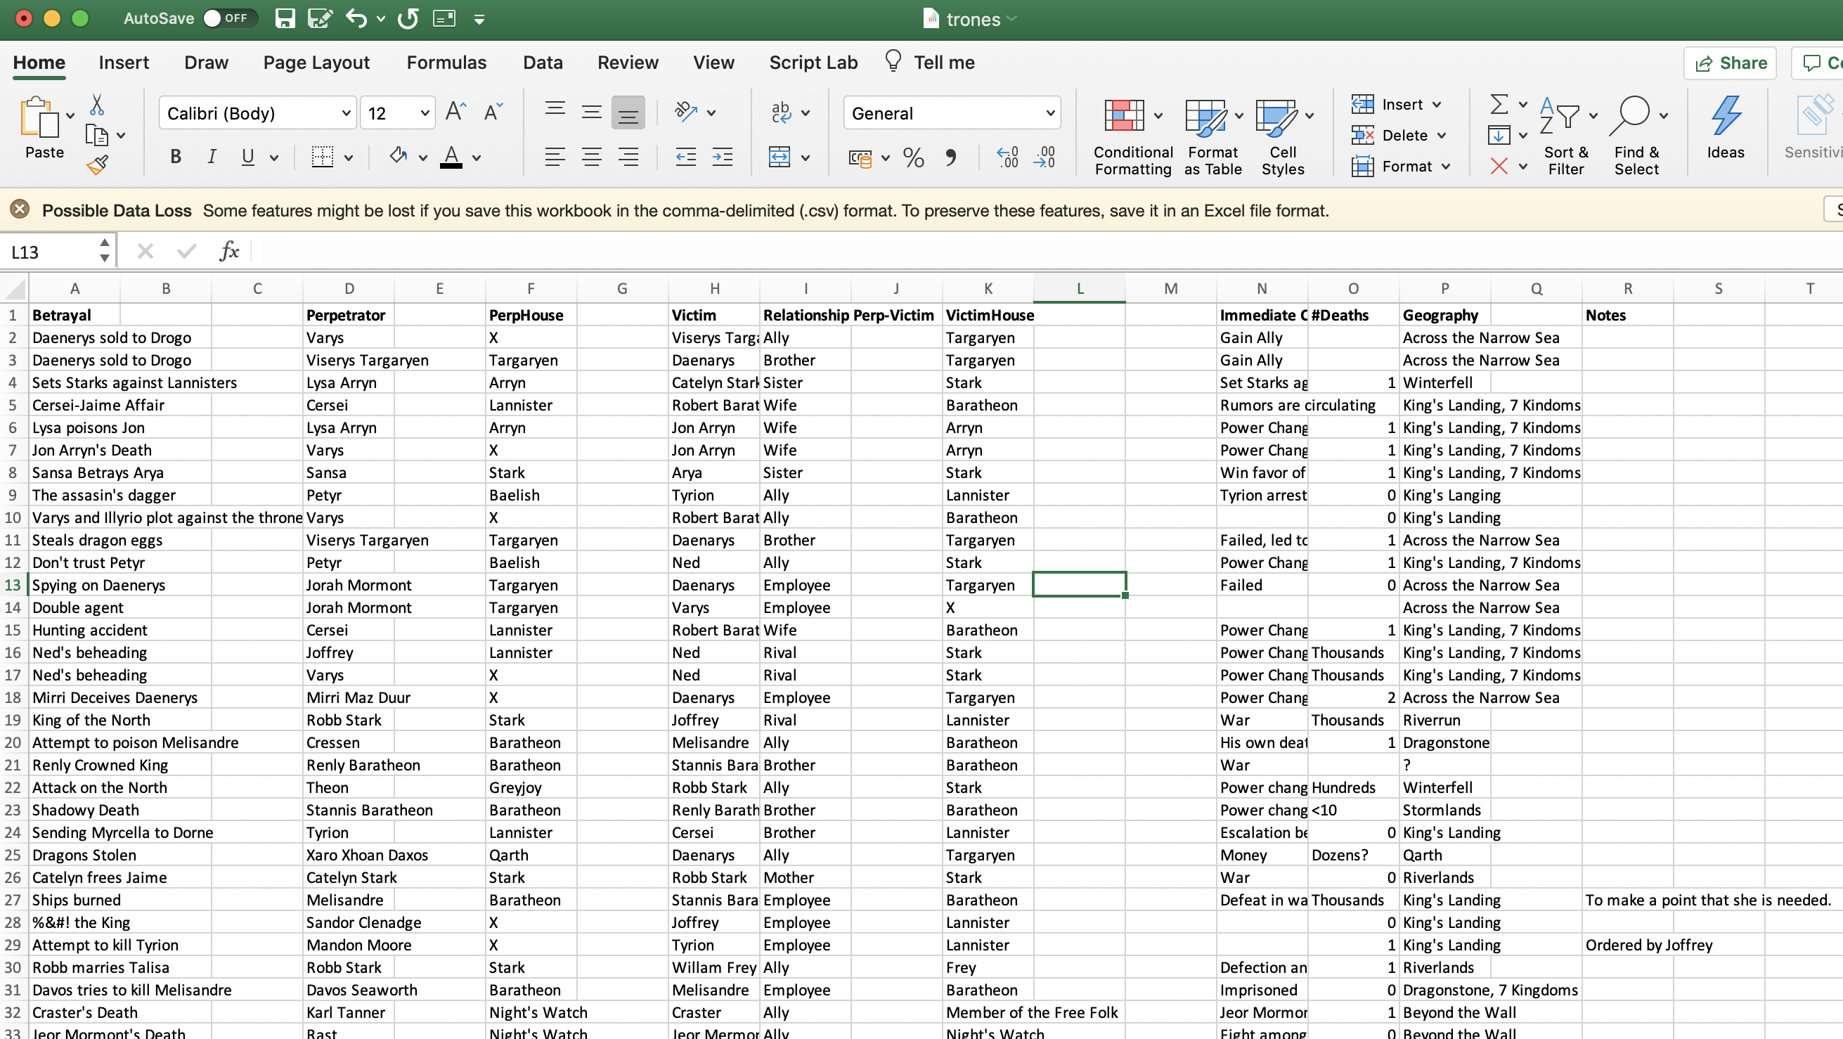Click Sort & Filter

(x=1566, y=136)
